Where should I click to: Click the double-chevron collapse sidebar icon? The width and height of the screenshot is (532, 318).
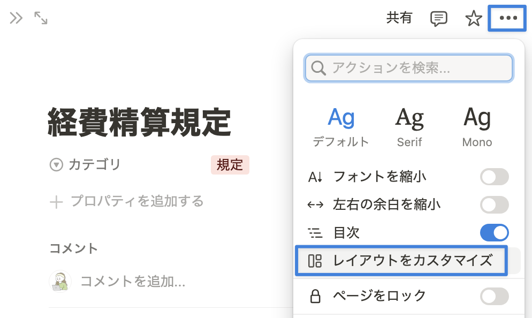[16, 18]
